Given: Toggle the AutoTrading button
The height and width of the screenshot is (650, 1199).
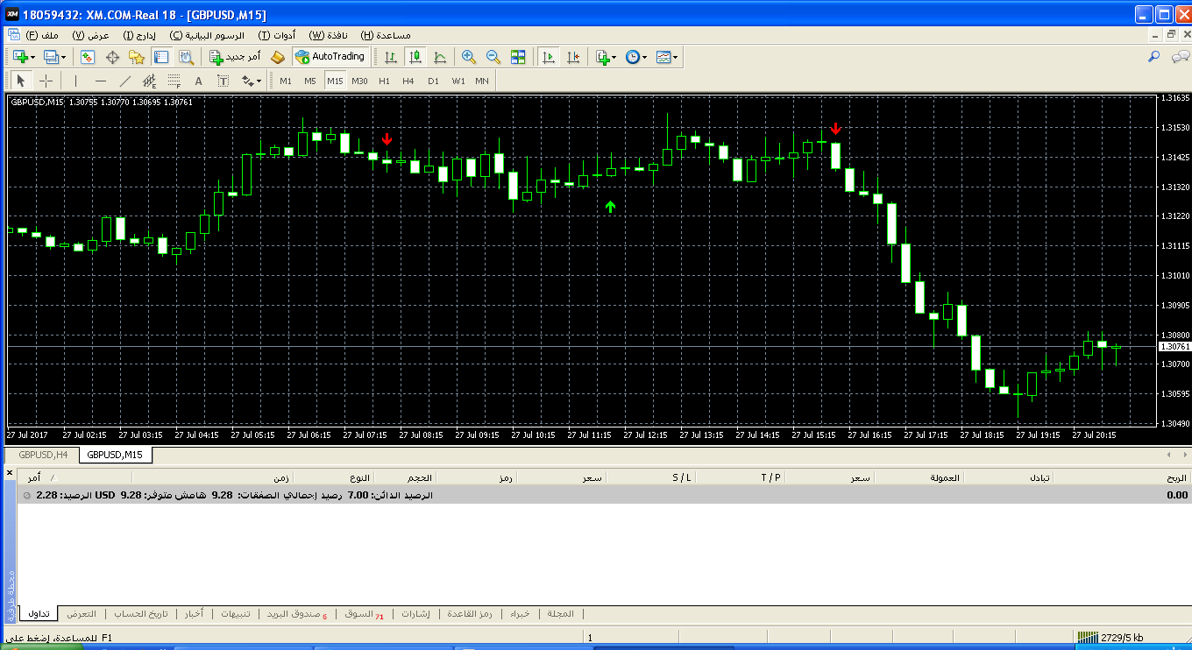Looking at the screenshot, I should coord(330,57).
